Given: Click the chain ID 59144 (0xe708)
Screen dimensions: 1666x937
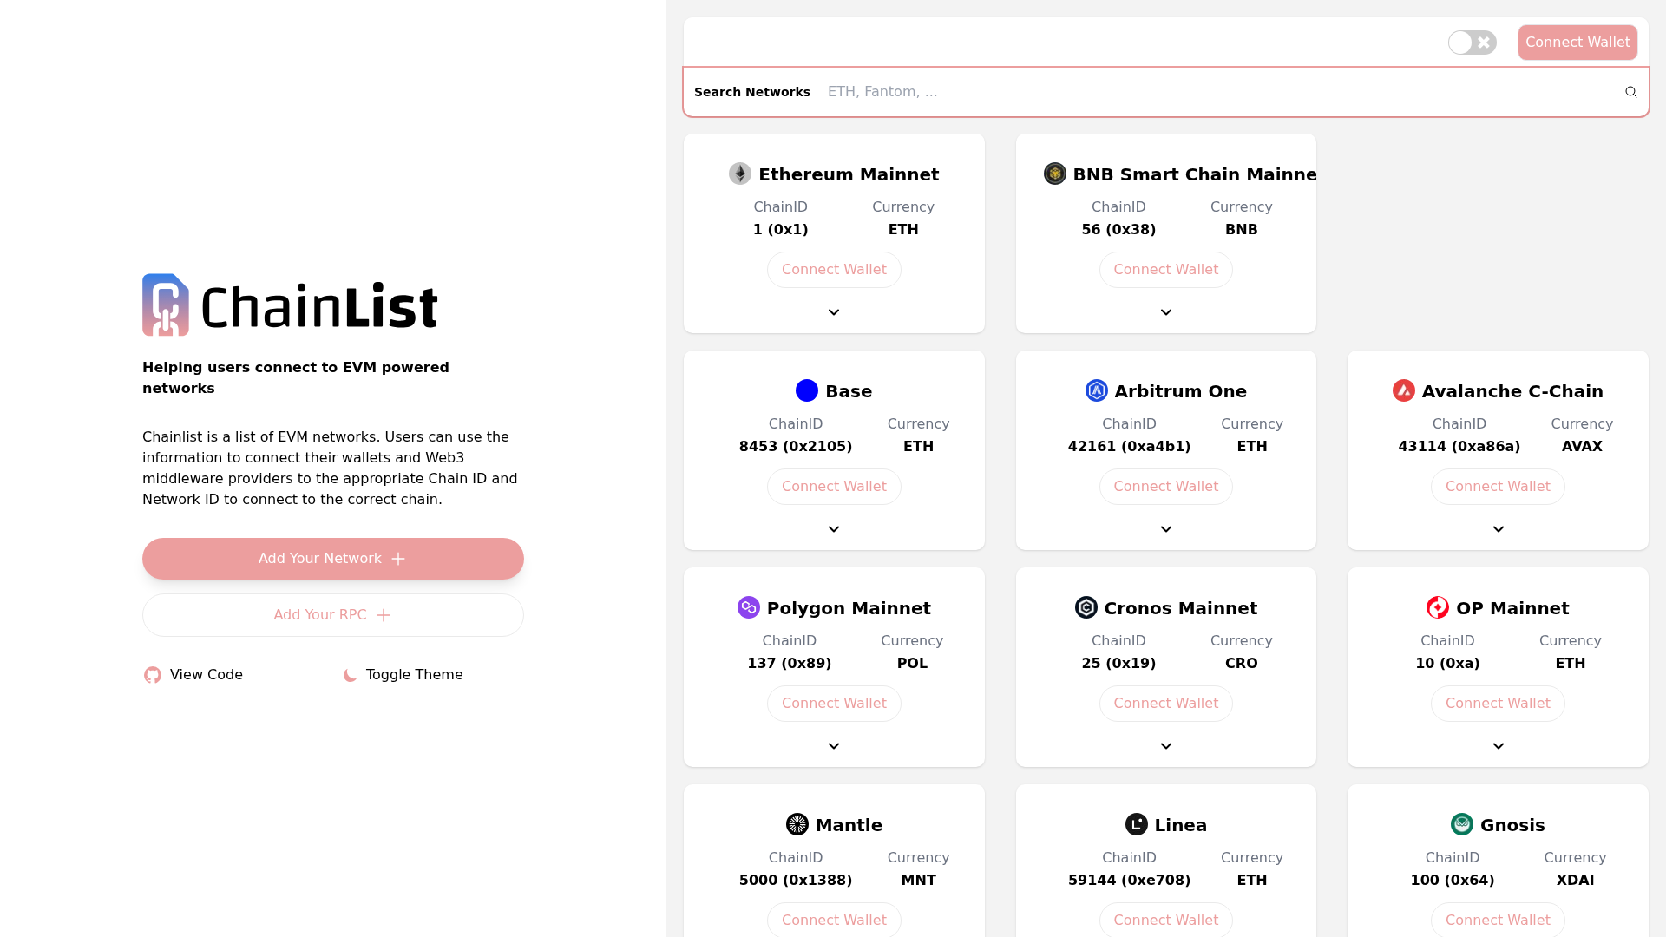Looking at the screenshot, I should tap(1129, 881).
